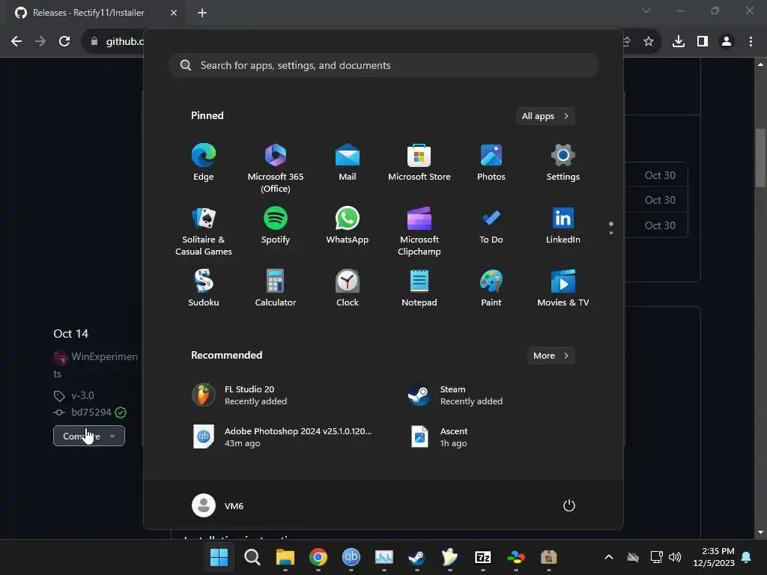Open the Mail app

tap(348, 162)
